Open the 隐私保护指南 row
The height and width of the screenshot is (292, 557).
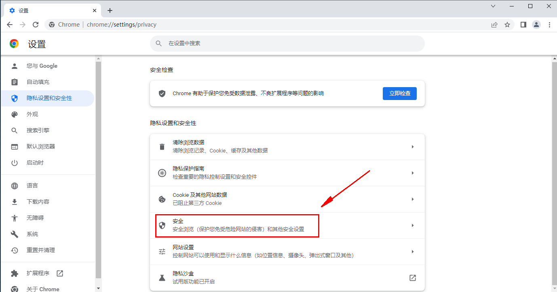coord(287,173)
